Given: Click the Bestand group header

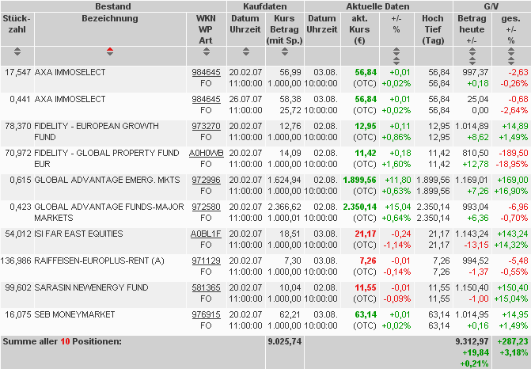Looking at the screenshot, I should [x=113, y=6].
